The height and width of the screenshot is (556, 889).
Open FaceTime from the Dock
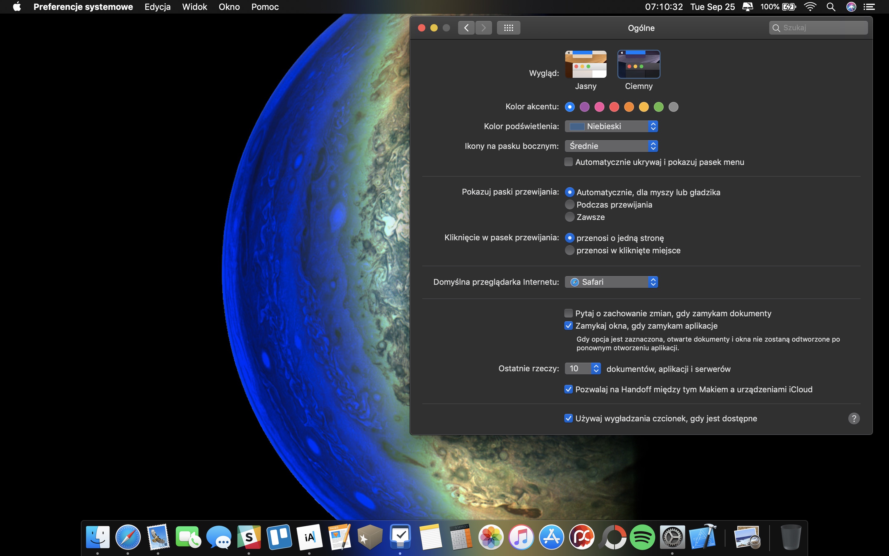(x=188, y=537)
